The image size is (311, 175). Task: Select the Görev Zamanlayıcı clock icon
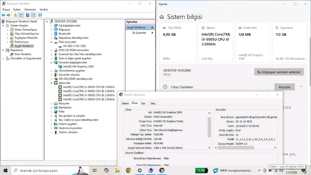tap(12, 29)
